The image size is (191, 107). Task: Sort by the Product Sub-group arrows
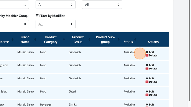[119, 39]
